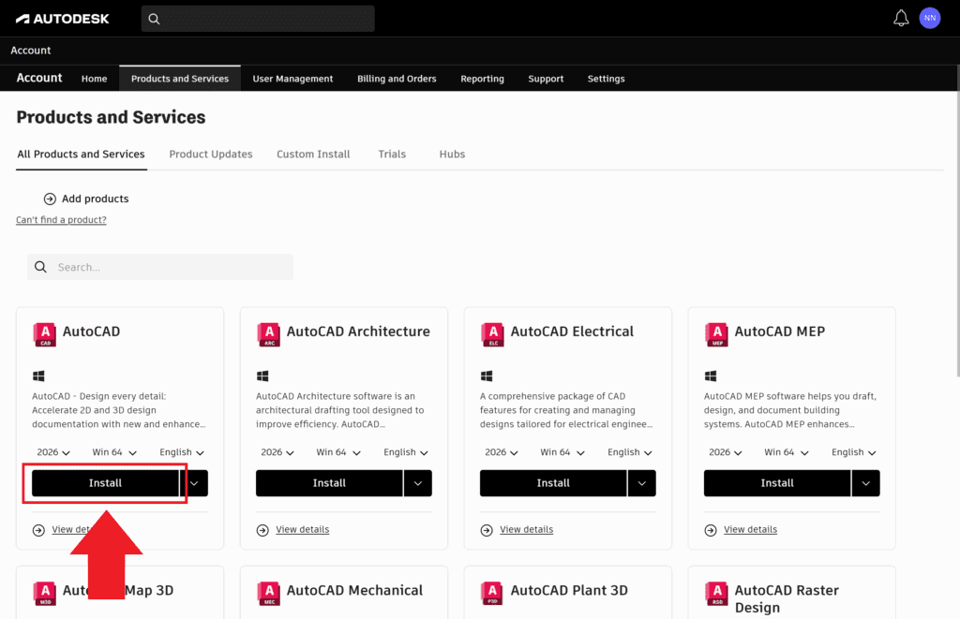Click the product Search input field

(169, 267)
